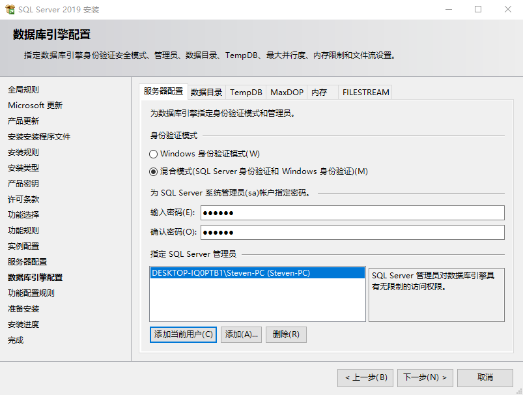Maximize the SQL Server 2019 setup window
Screen dimensions: 523x395
pyautogui.click(x=478, y=9)
